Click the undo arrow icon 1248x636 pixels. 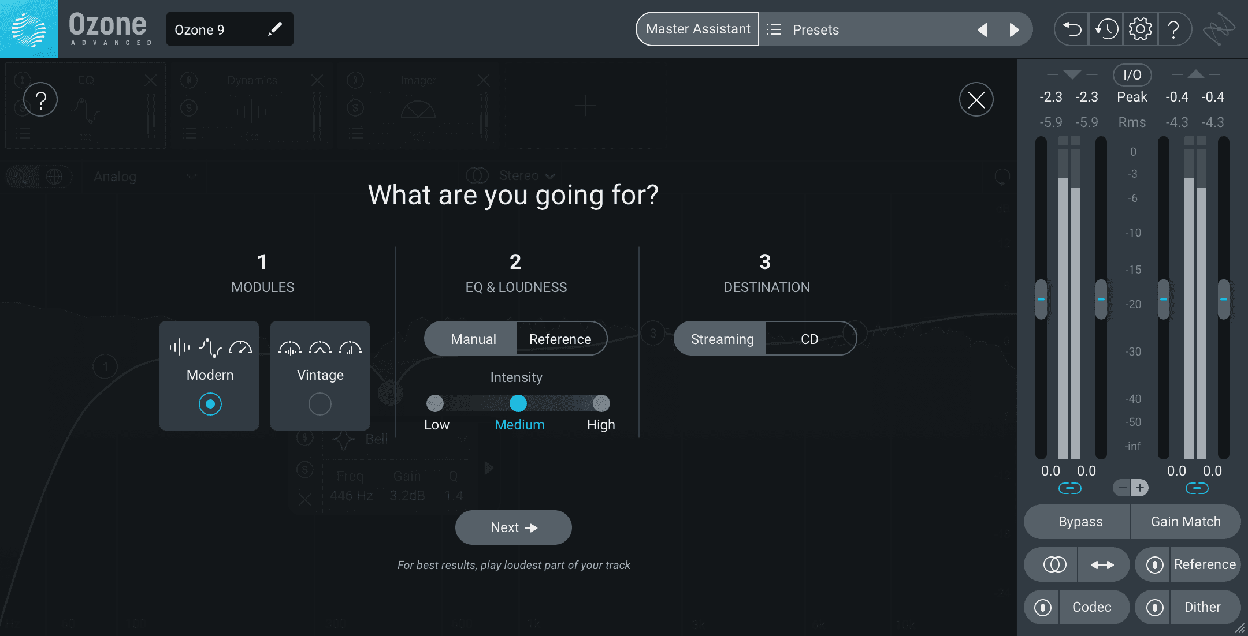1072,29
